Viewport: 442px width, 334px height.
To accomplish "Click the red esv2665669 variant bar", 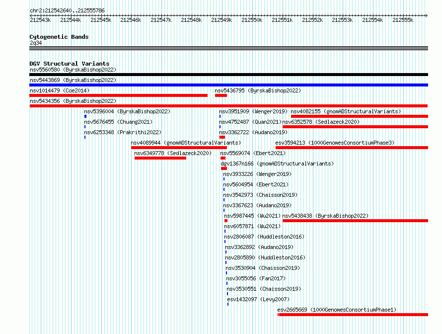I will point(353,315).
